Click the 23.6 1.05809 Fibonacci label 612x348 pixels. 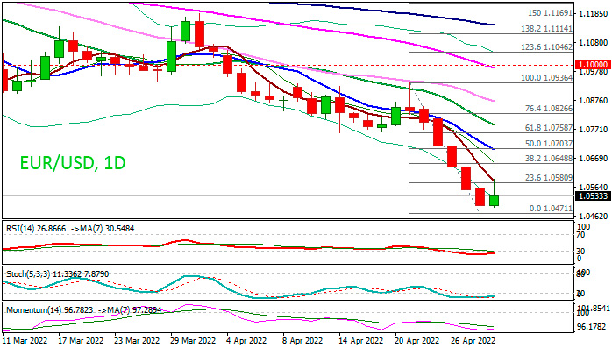548,178
